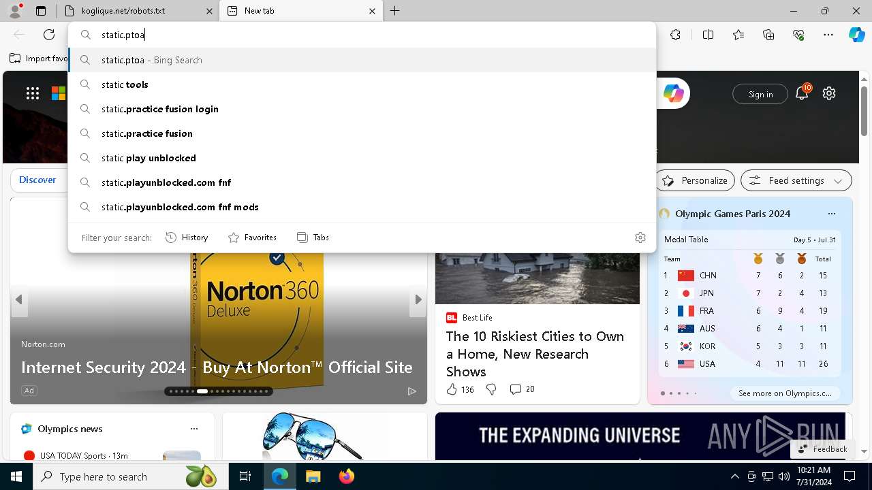The width and height of the screenshot is (872, 490).
Task: Open the notifications bell icon
Action: tap(802, 94)
